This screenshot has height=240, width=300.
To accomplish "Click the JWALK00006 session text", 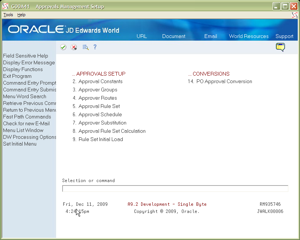I will coord(270,211).
